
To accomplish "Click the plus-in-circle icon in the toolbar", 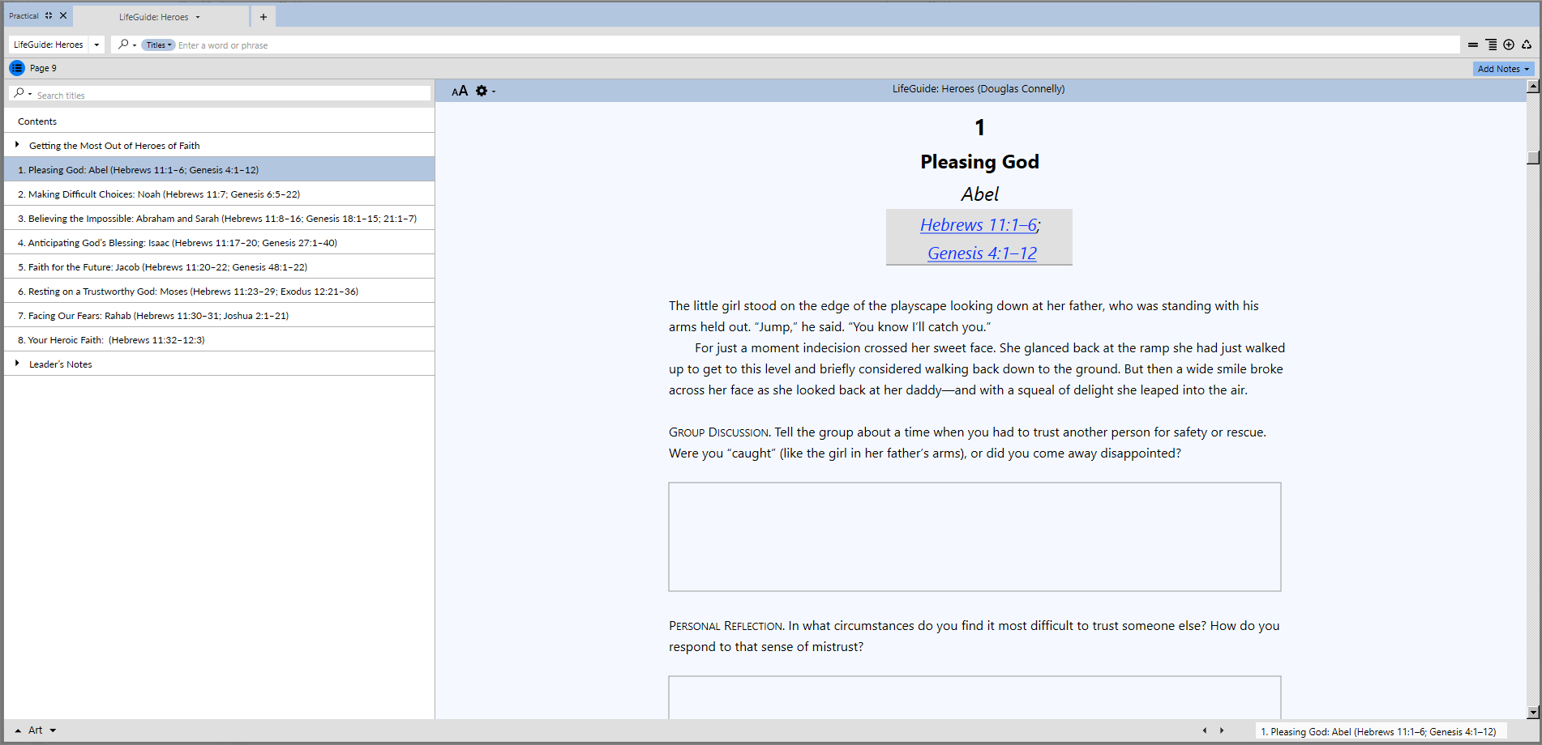I will click(1509, 45).
